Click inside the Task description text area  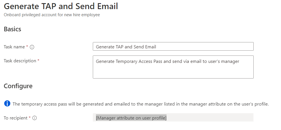click(173, 67)
